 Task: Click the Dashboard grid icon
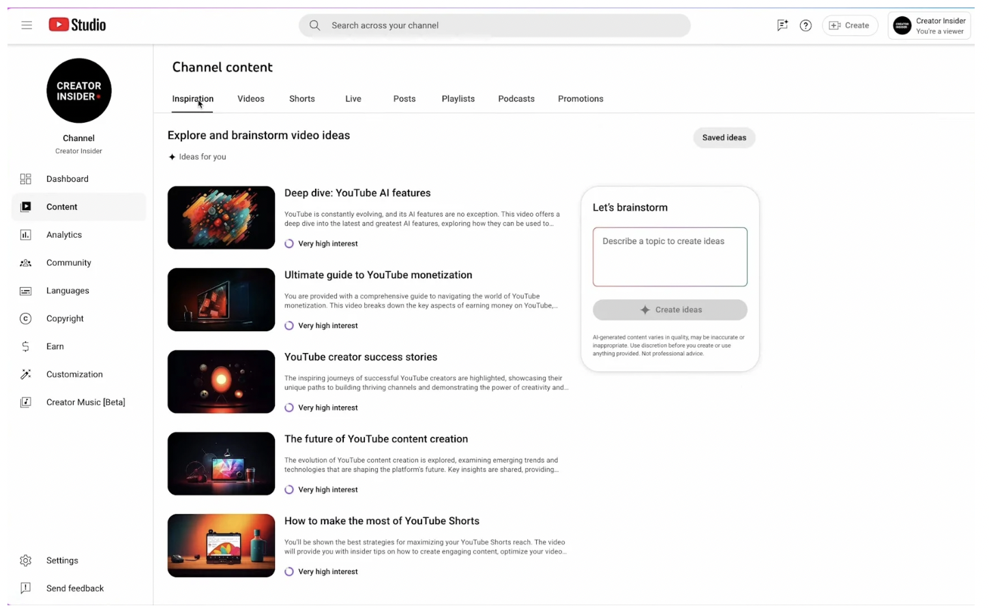tap(26, 179)
